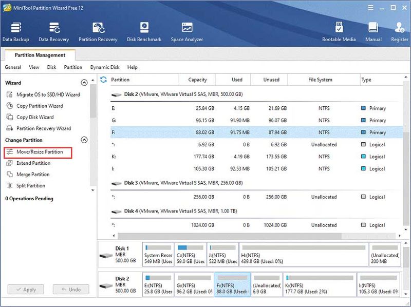Image resolution: width=411 pixels, height=307 pixels.
Task: Open the Dynamic Disk menu
Action: pos(105,67)
